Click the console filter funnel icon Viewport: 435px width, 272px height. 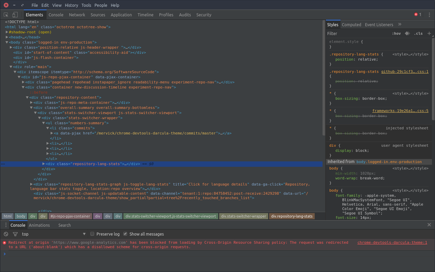click(15, 234)
